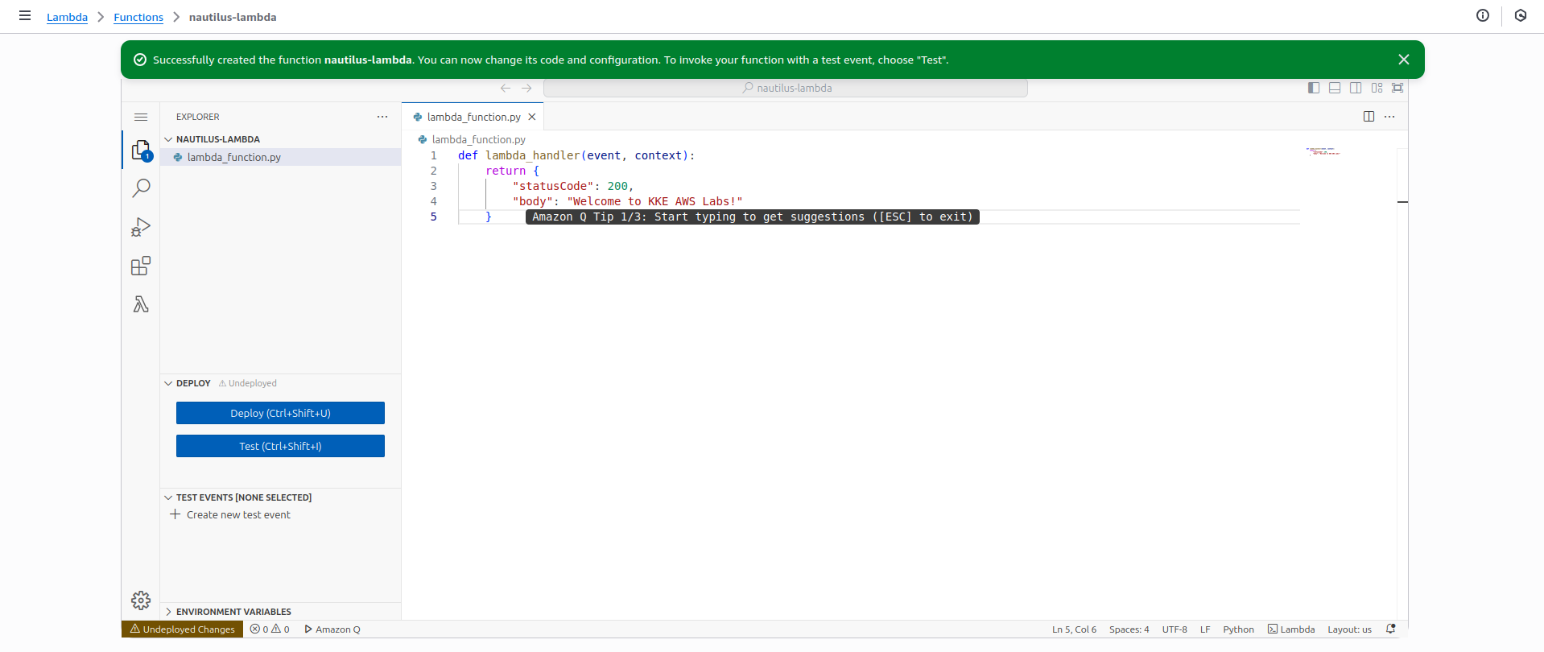
Task: Click the Lambda breadcrumb link
Action: (x=67, y=17)
